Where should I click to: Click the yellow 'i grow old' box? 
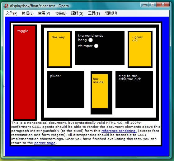click(x=140, y=49)
